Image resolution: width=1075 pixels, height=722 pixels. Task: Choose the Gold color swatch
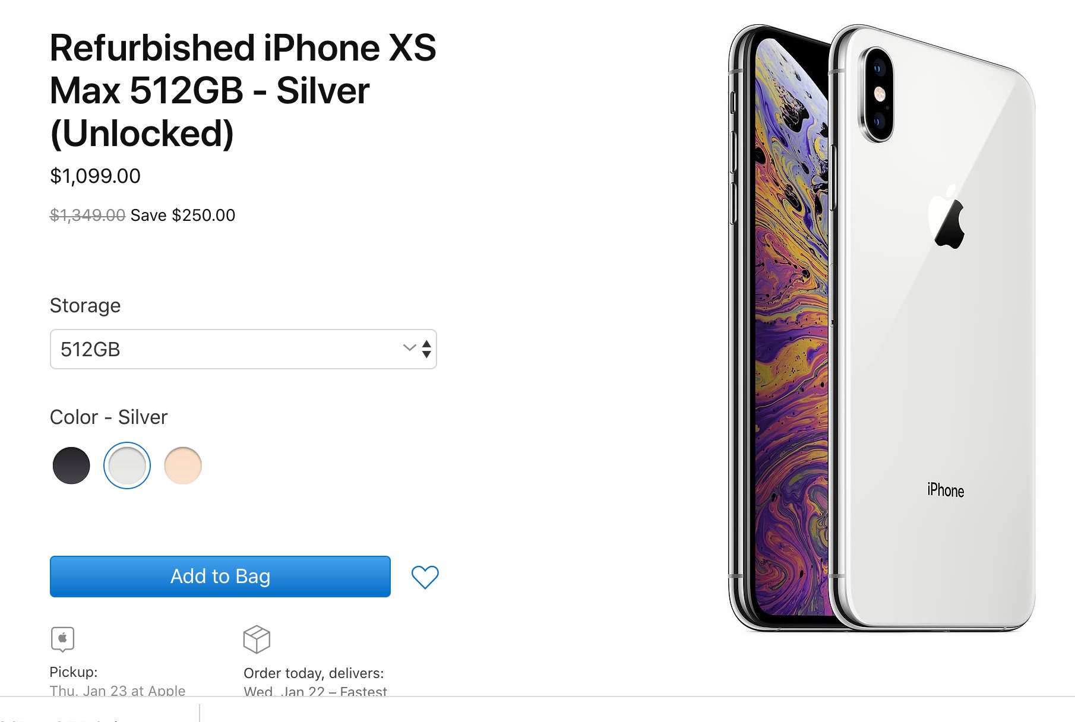point(183,465)
